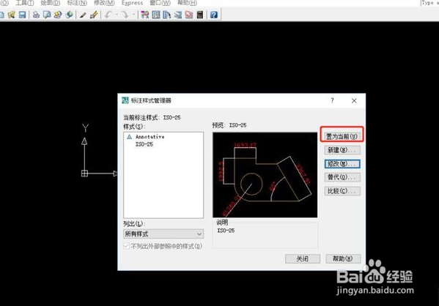
Task: Click the Plot printer icon
Action: [x=36, y=15]
